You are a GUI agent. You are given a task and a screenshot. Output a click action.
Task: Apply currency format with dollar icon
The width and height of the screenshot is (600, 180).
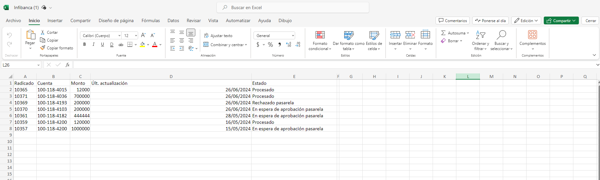[258, 45]
